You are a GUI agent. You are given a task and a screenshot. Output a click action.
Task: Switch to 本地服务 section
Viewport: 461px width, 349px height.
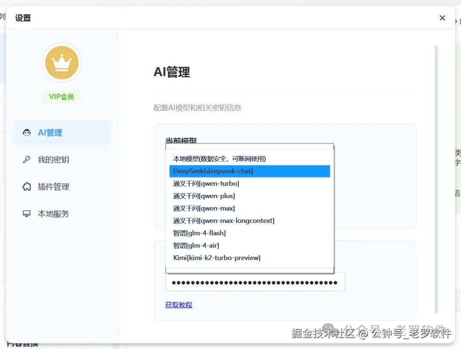(x=62, y=214)
